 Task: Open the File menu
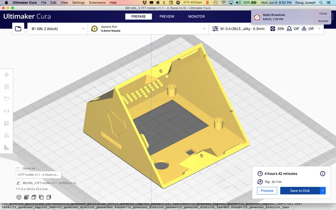point(44,3)
